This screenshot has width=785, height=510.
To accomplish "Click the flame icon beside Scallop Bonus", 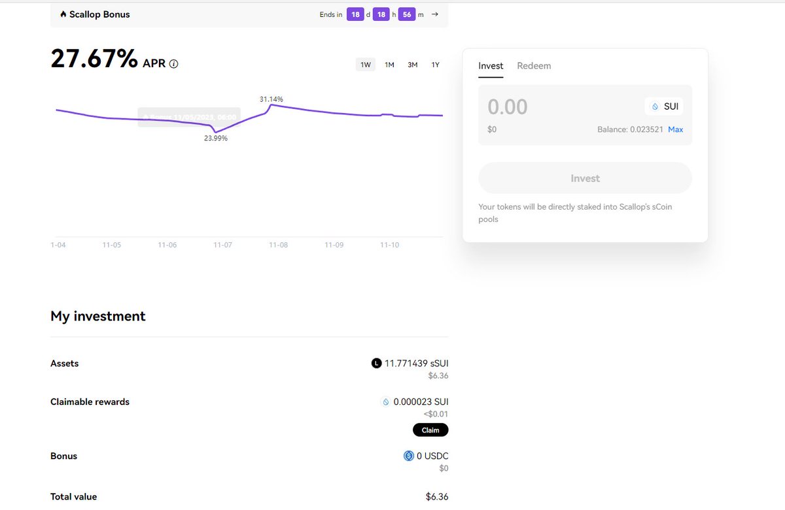I will point(63,14).
